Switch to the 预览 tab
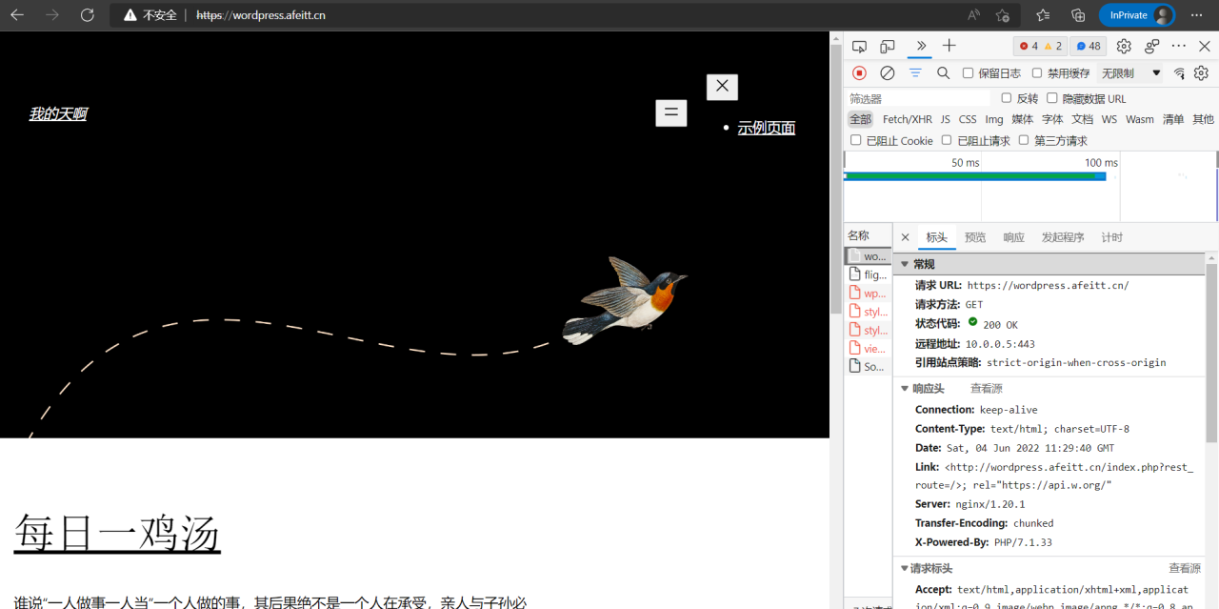 click(x=975, y=237)
